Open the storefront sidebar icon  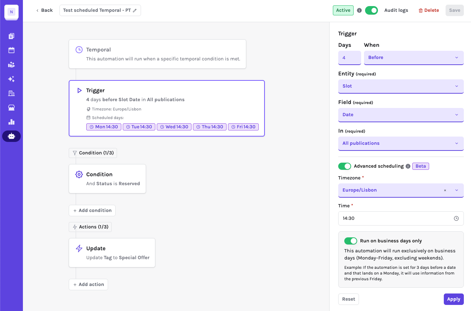(x=11, y=108)
